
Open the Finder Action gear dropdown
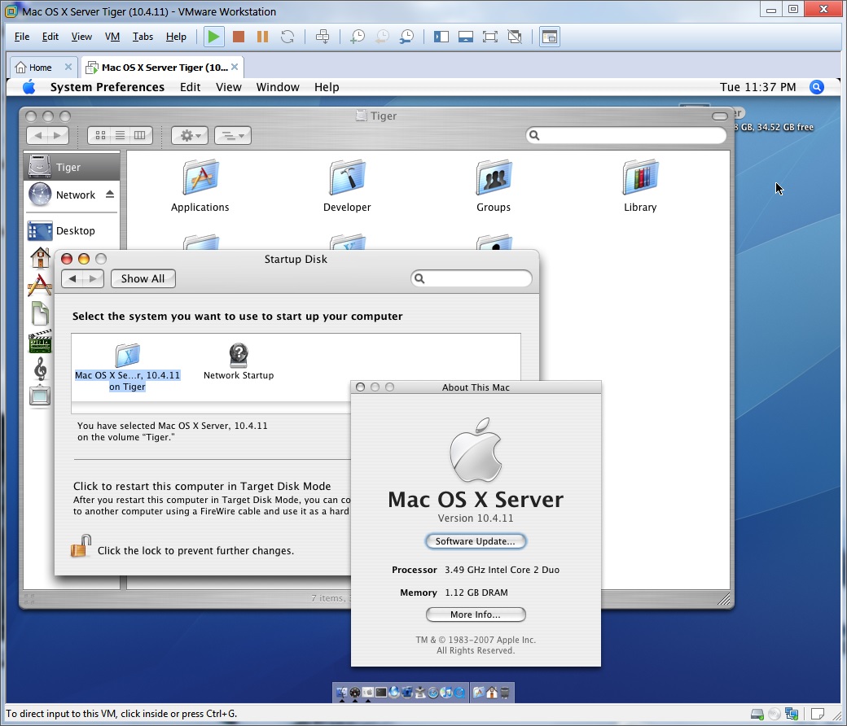(x=190, y=135)
